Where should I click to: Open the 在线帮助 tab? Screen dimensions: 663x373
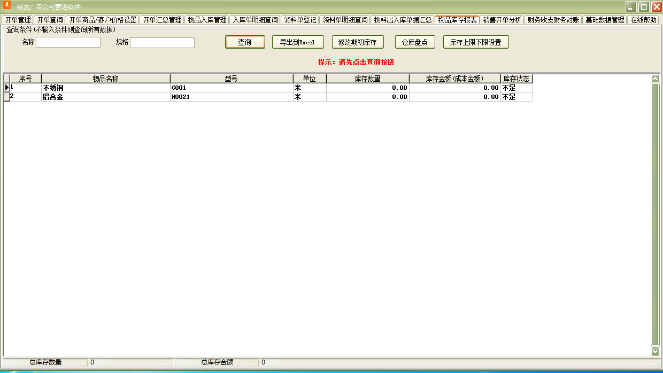[643, 20]
